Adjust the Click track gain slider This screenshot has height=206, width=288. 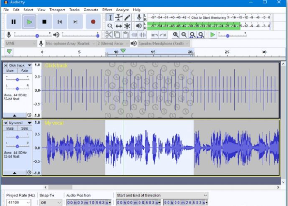(17, 79)
